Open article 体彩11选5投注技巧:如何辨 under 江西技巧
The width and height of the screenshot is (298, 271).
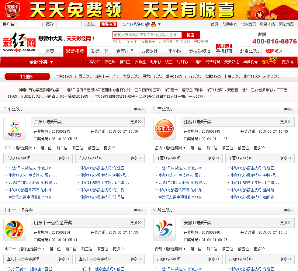(x=255, y=197)
